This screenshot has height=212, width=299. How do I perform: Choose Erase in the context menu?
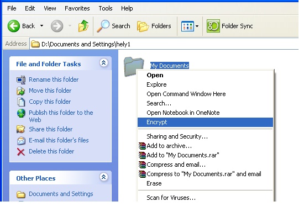pos(205,183)
